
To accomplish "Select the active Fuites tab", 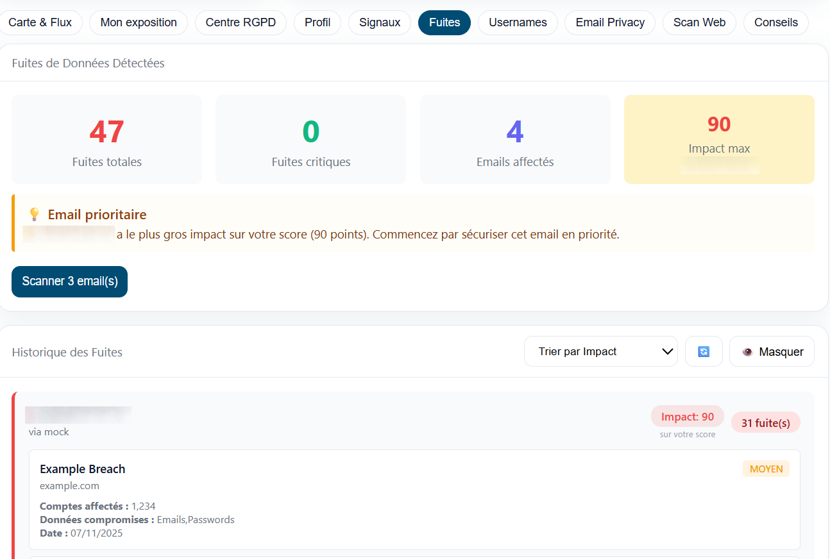I will click(x=445, y=22).
